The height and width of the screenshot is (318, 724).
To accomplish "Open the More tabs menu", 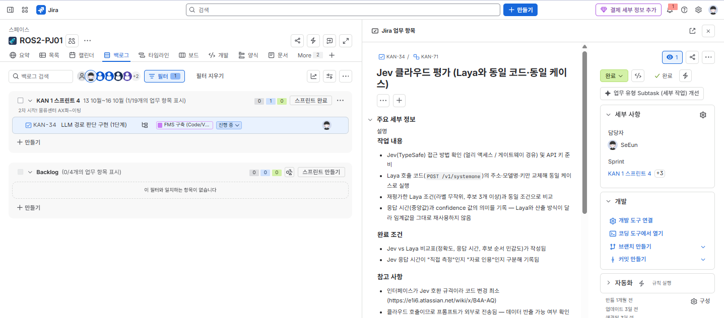I will (309, 55).
